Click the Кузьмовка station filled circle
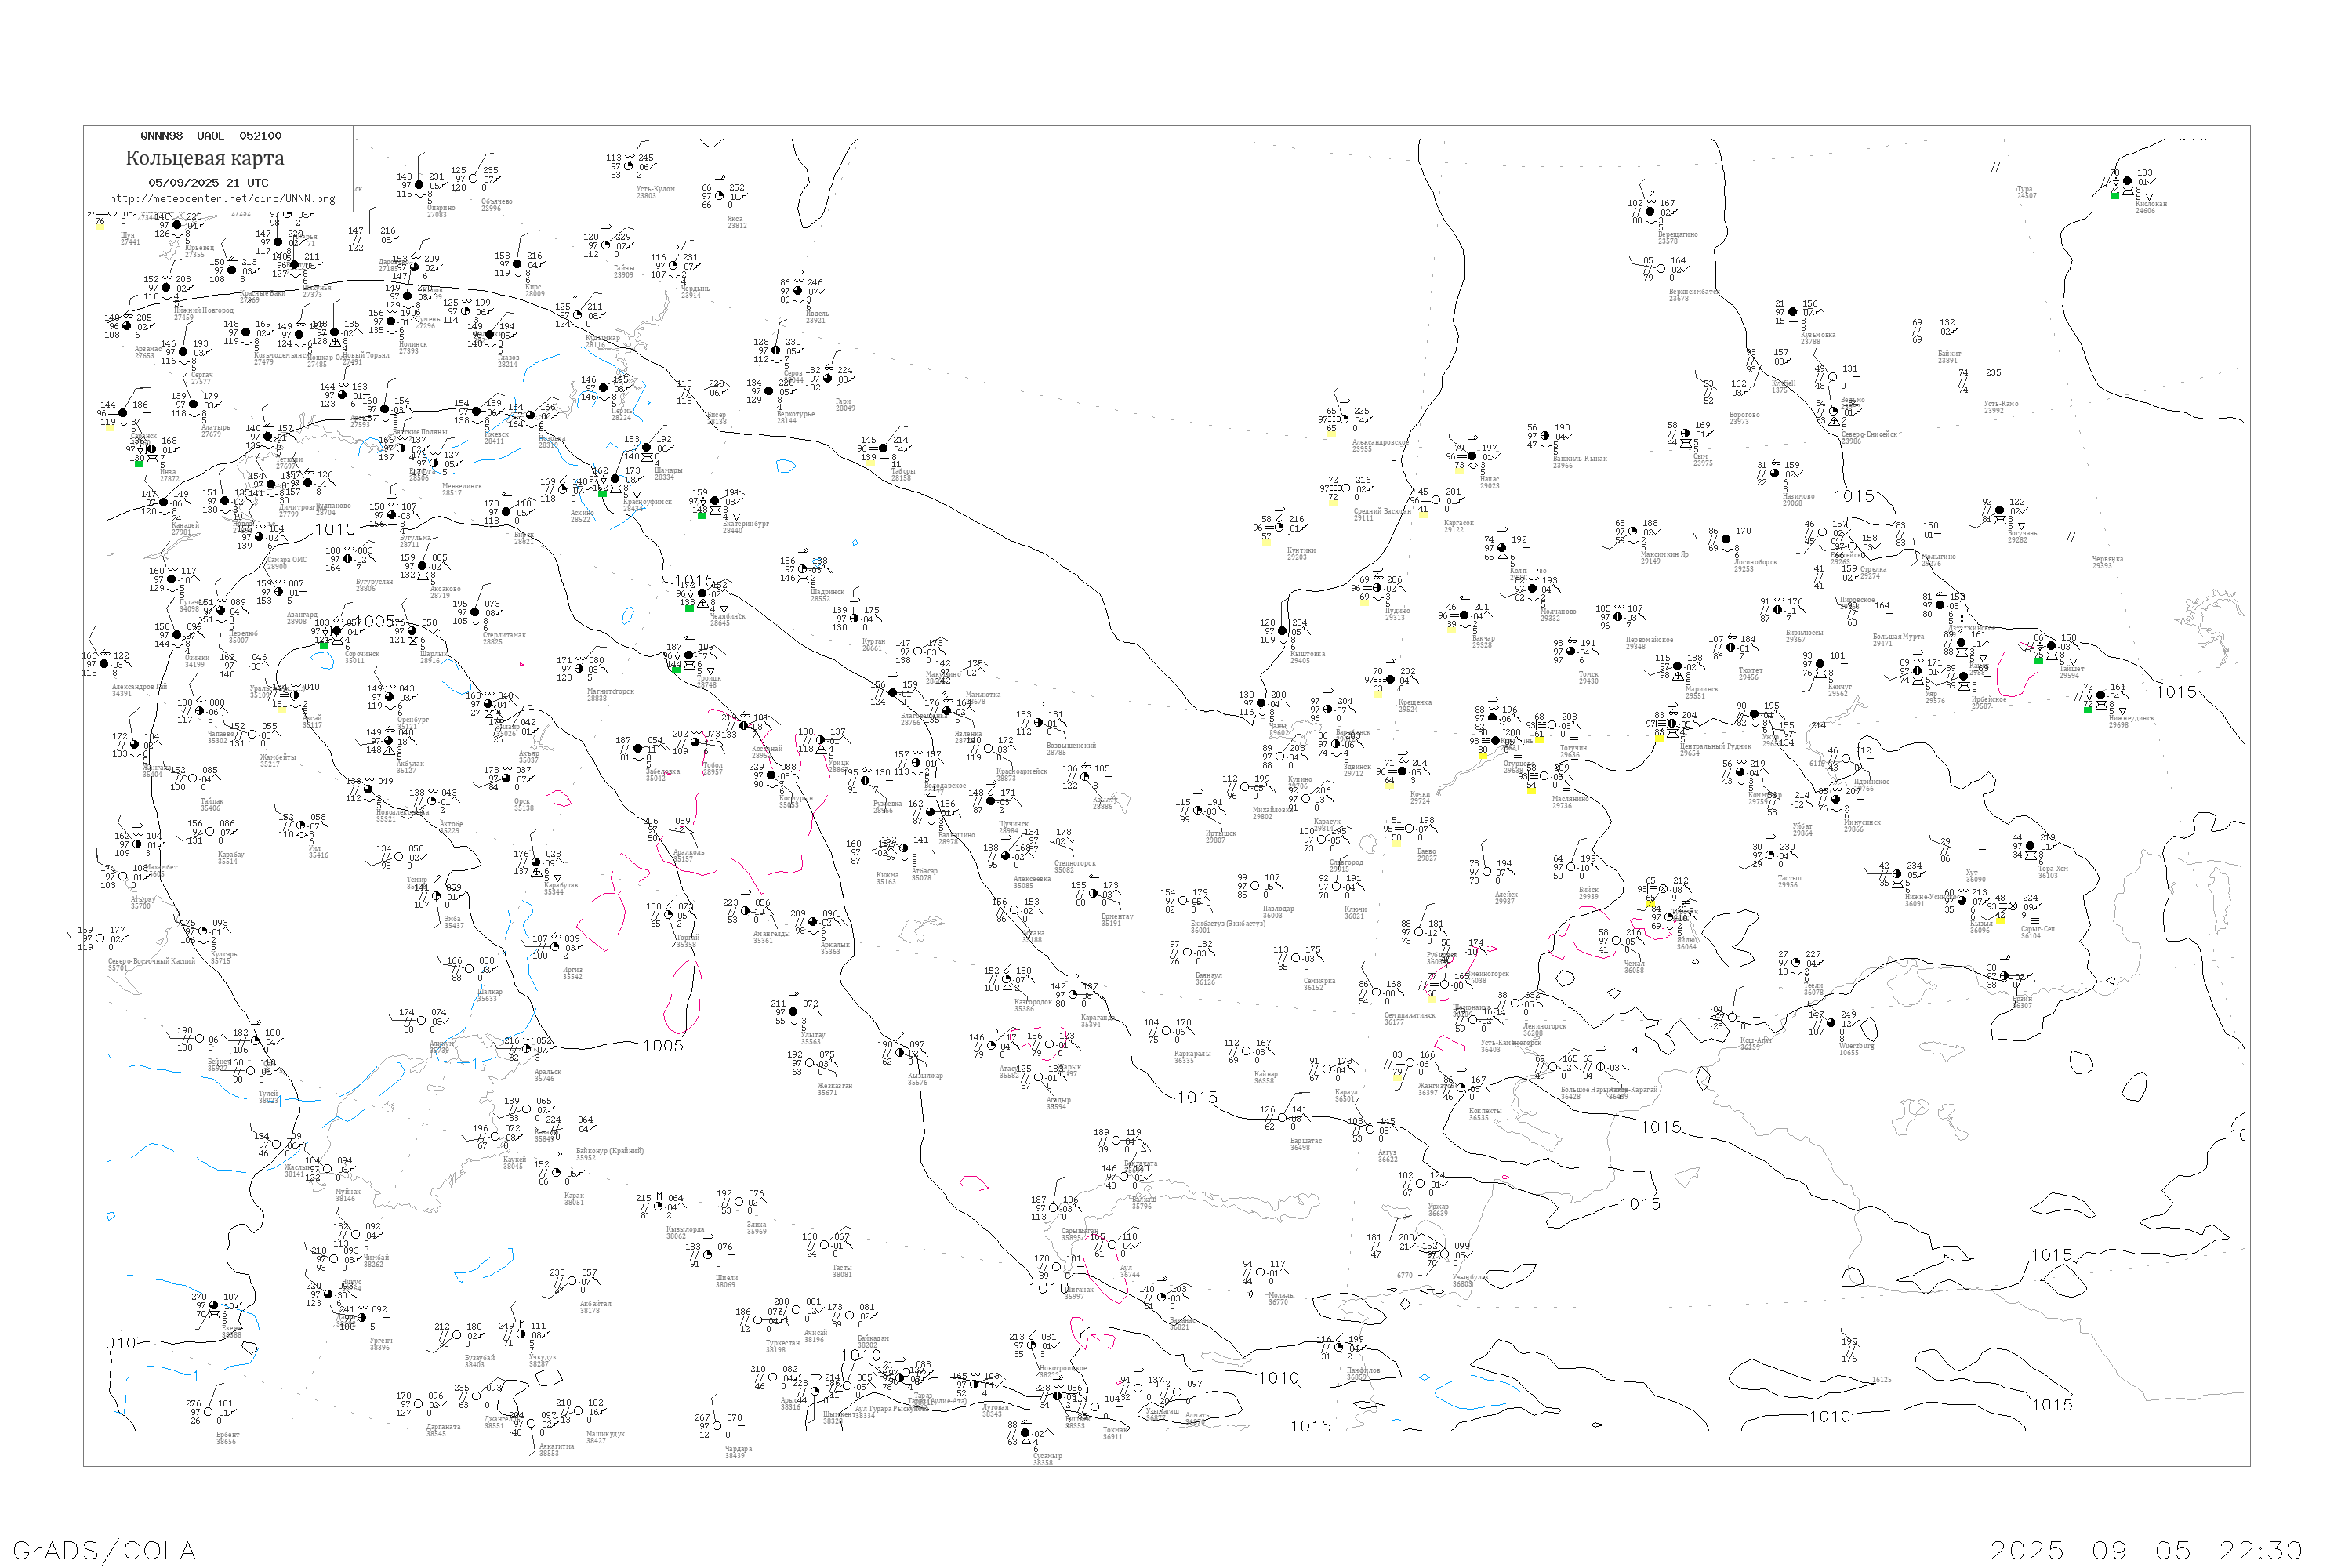The image size is (2352, 1568). tap(1794, 312)
